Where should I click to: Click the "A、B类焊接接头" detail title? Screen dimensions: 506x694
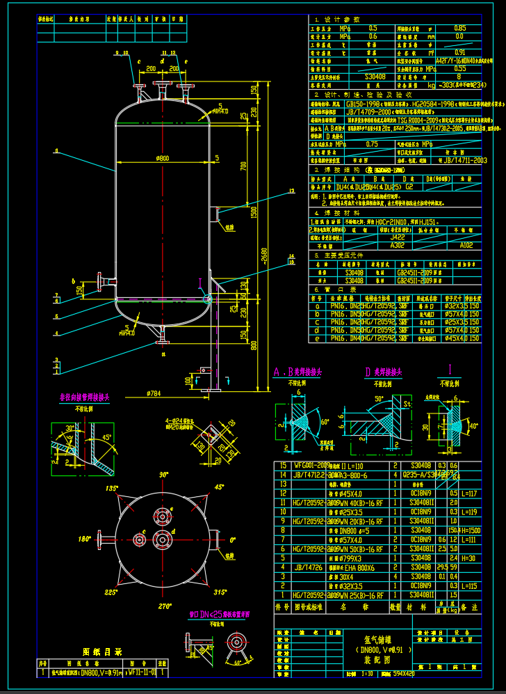click(x=297, y=372)
